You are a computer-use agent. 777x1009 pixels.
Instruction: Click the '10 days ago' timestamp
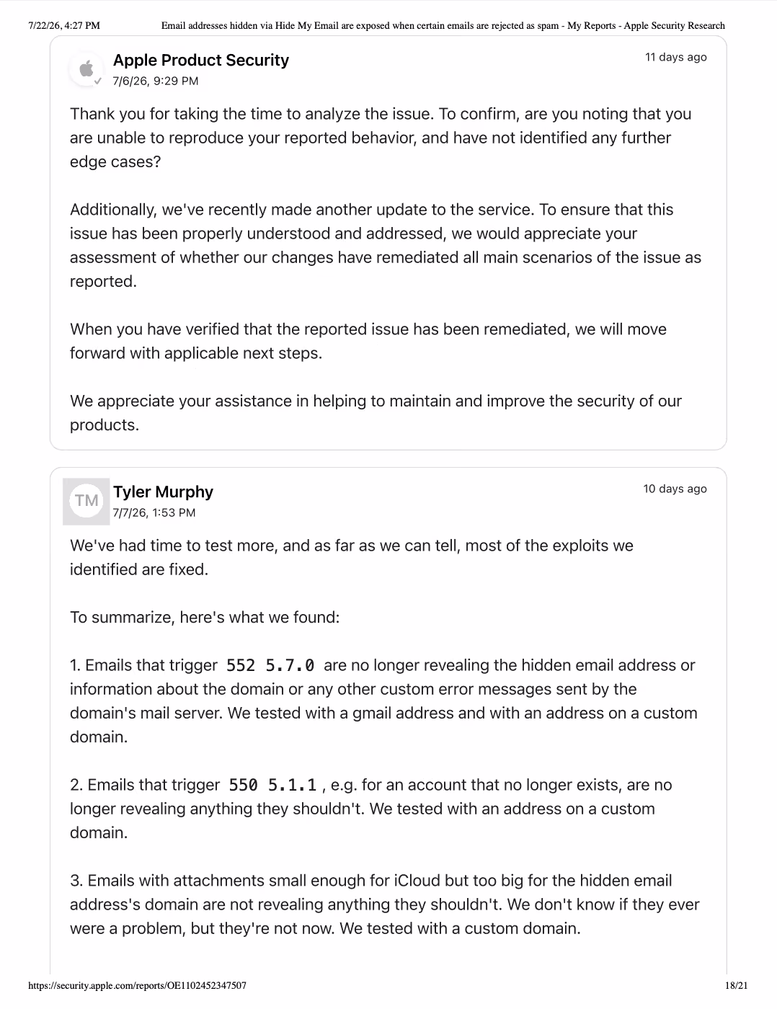point(675,489)
